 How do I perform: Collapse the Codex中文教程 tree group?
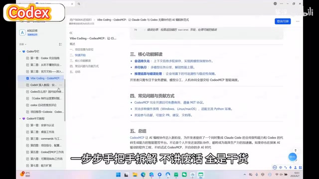pyautogui.click(x=20, y=118)
